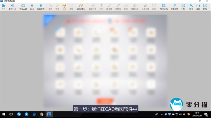This screenshot has height=118, width=211.
Task: Select the 窗口 window zoom tool
Action: click(32, 7)
